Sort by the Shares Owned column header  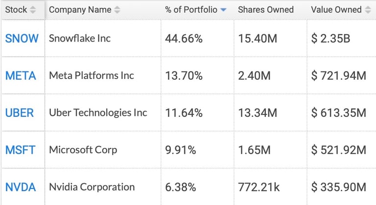click(x=266, y=10)
